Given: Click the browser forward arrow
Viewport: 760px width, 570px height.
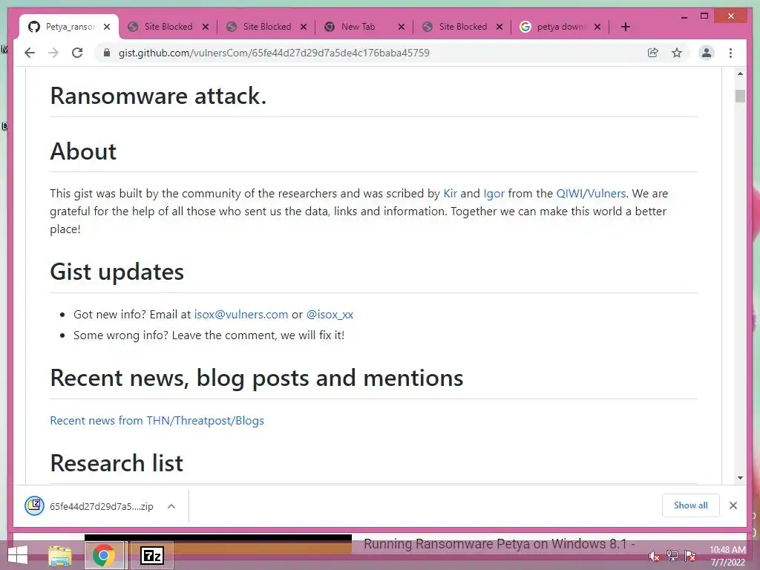Looking at the screenshot, I should 53,53.
